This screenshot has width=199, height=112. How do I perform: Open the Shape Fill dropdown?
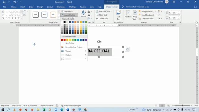(67, 12)
